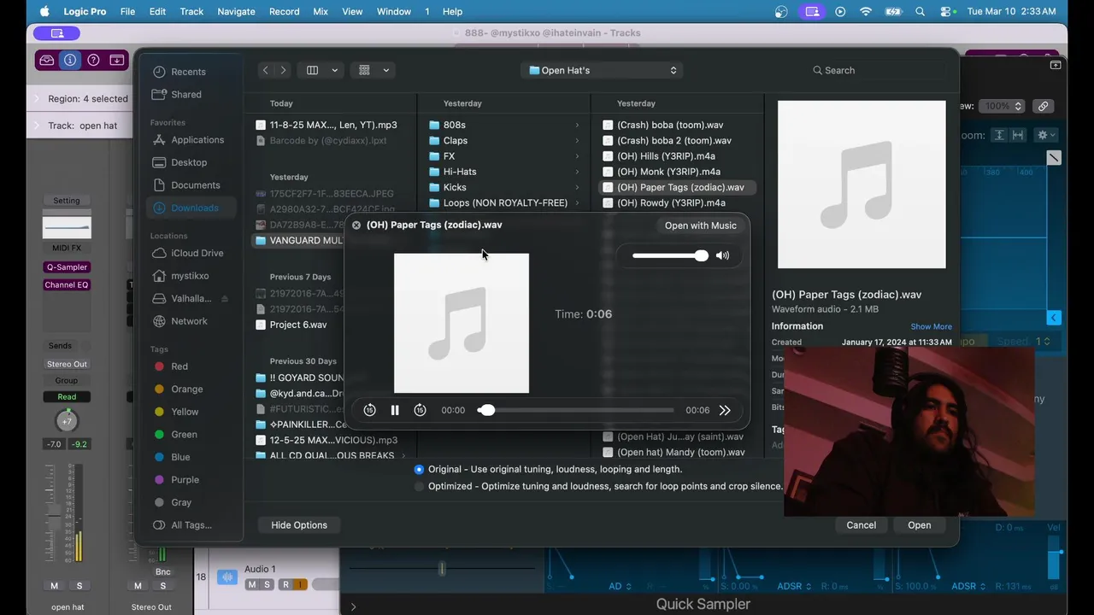The width and height of the screenshot is (1094, 615).
Task: Skip forward 15 seconds in preview
Action: 420,410
